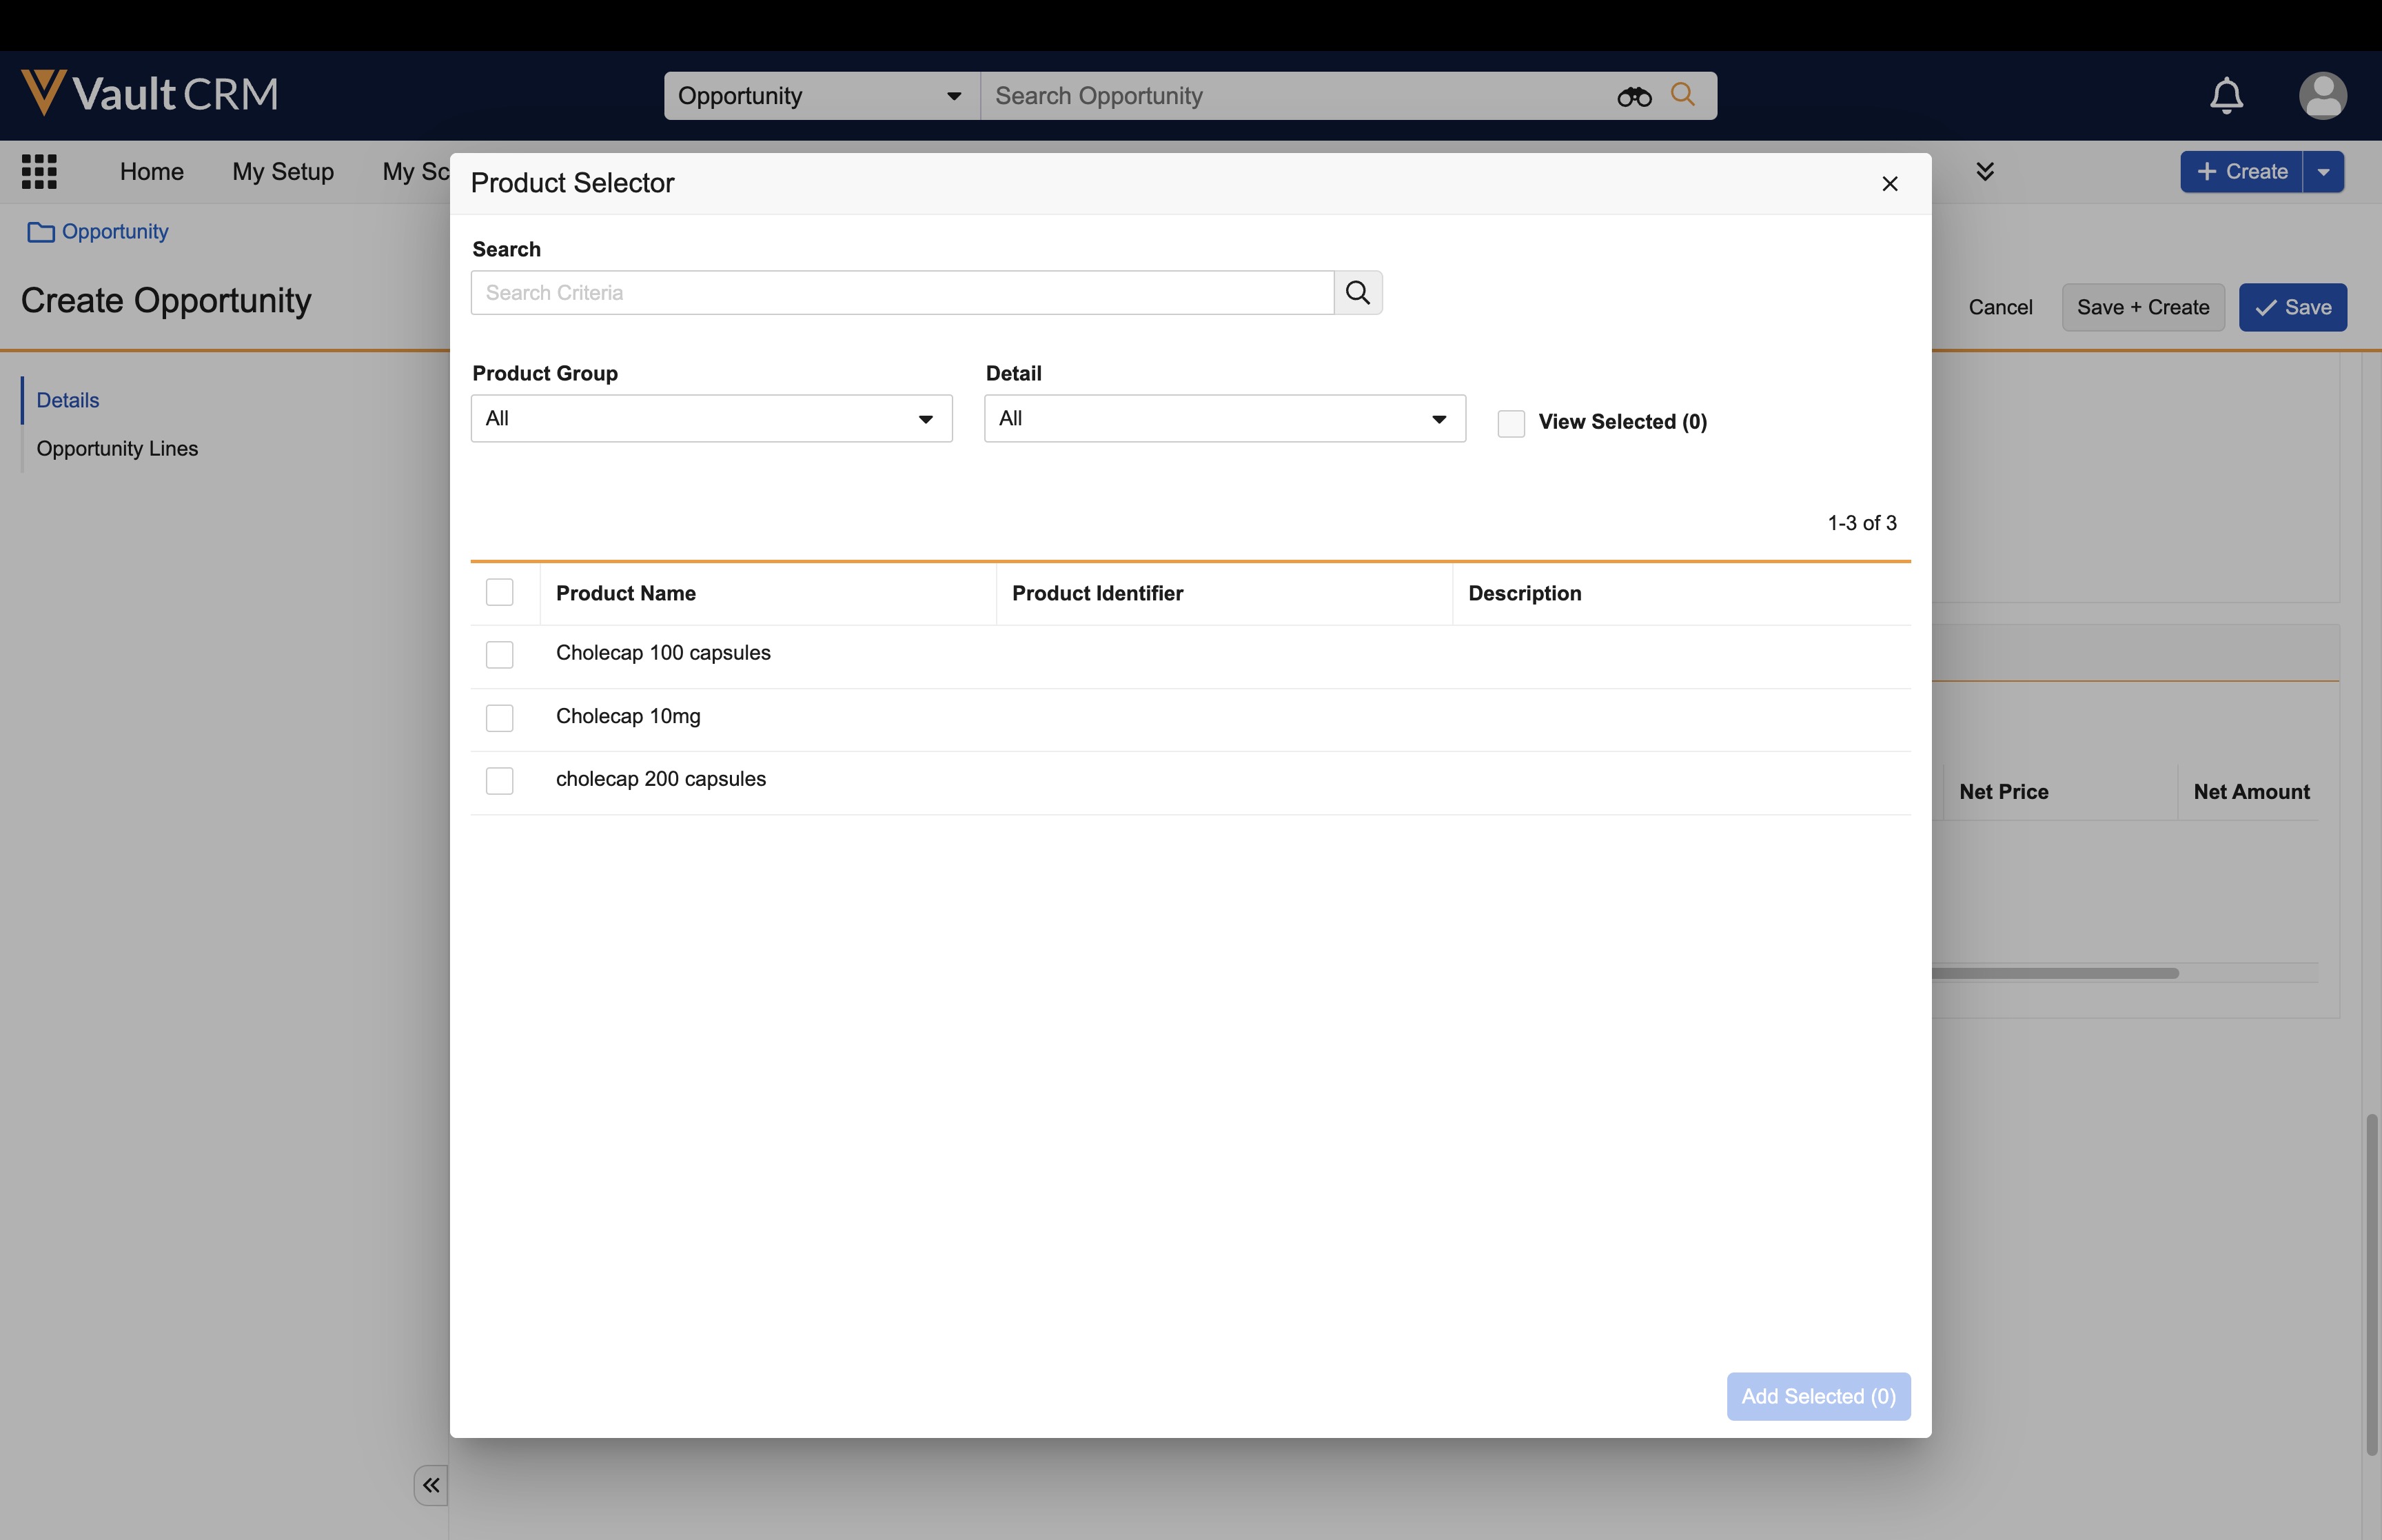The height and width of the screenshot is (1540, 2382).
Task: Check the Cholecap 100 capsules checkbox
Action: [500, 655]
